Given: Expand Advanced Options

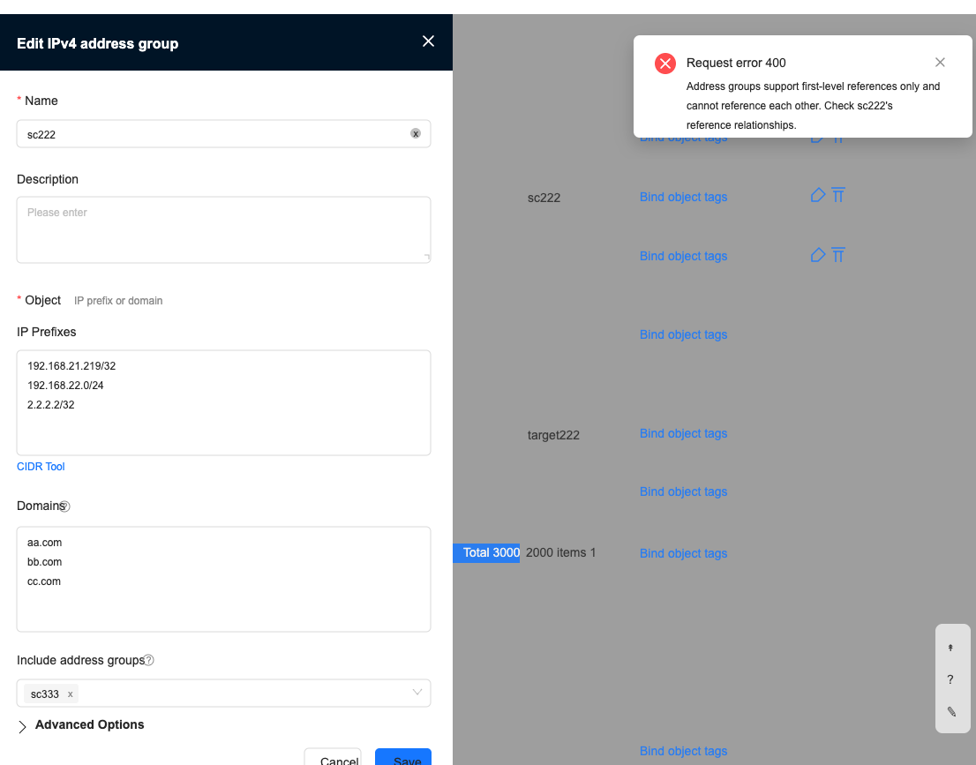Looking at the screenshot, I should coord(81,725).
